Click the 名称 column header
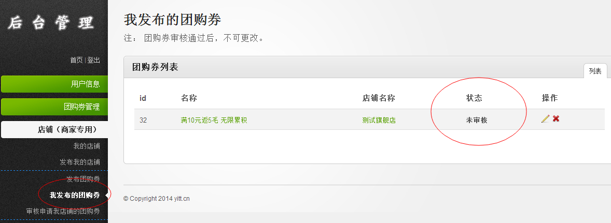611x223 pixels. [189, 98]
